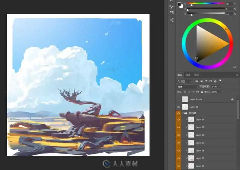Open the fill percentage dropdown arrow
Screen dimensions: 240x170
(x=220, y=92)
